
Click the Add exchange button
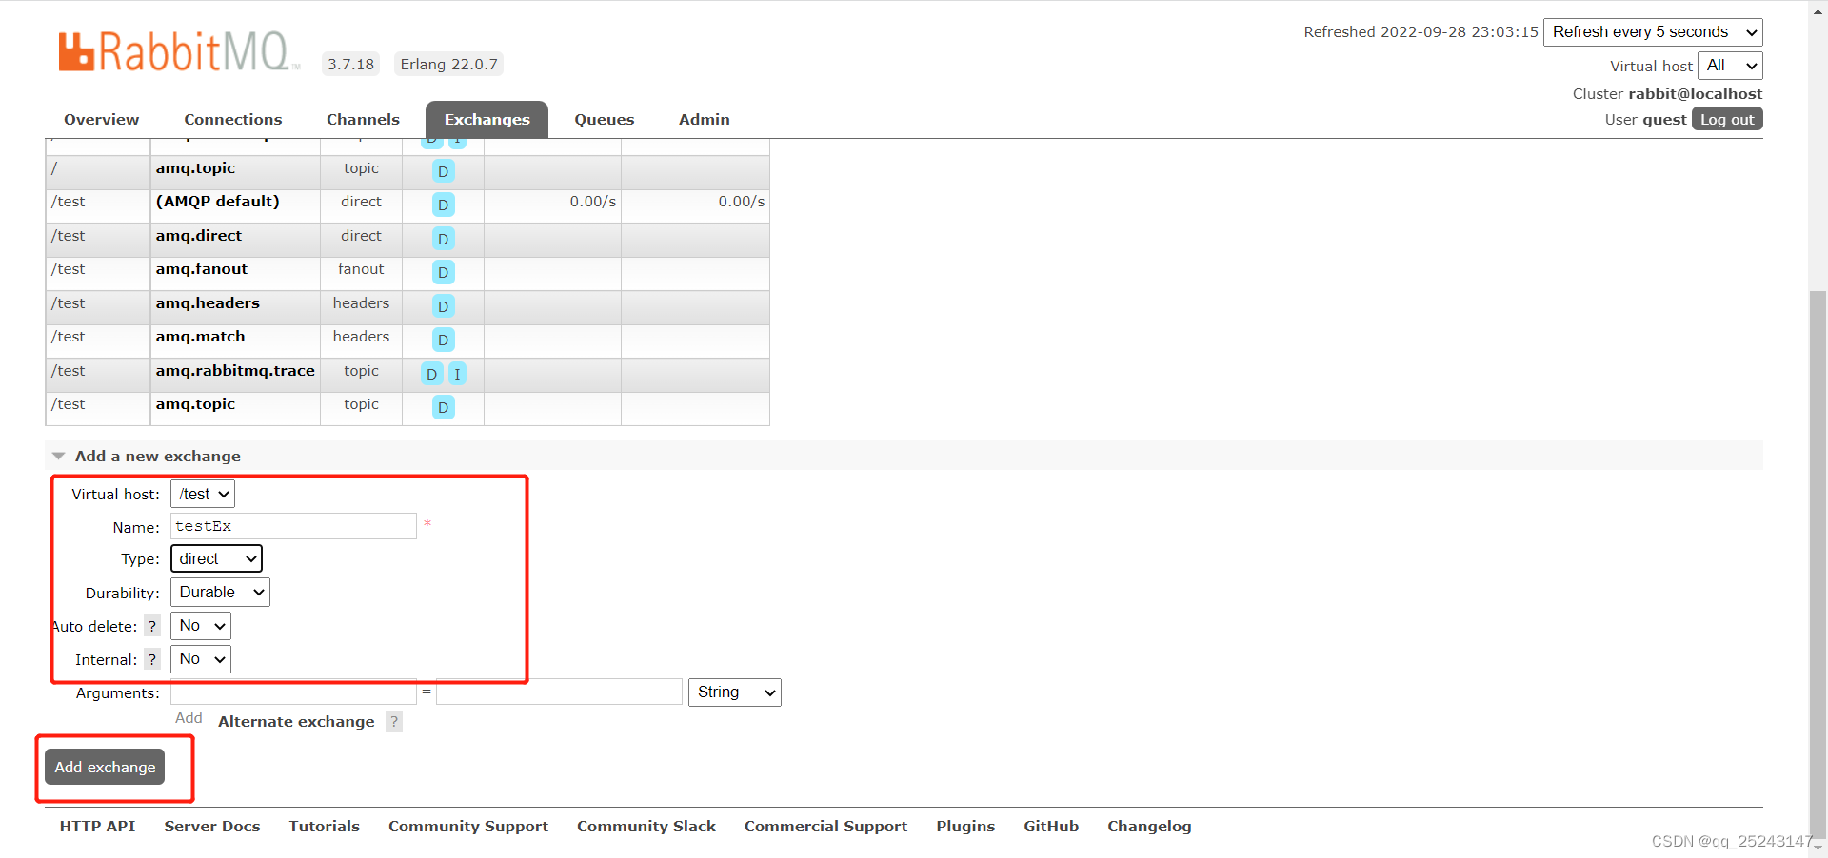(x=105, y=767)
